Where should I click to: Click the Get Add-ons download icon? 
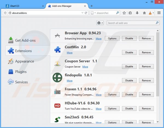point(11,40)
